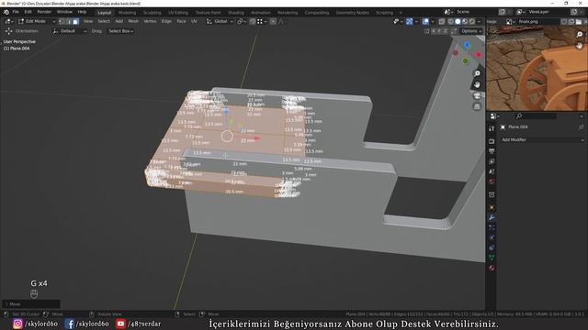Image resolution: width=588 pixels, height=330 pixels.
Task: Open the viewport Select menu
Action: [x=104, y=21]
